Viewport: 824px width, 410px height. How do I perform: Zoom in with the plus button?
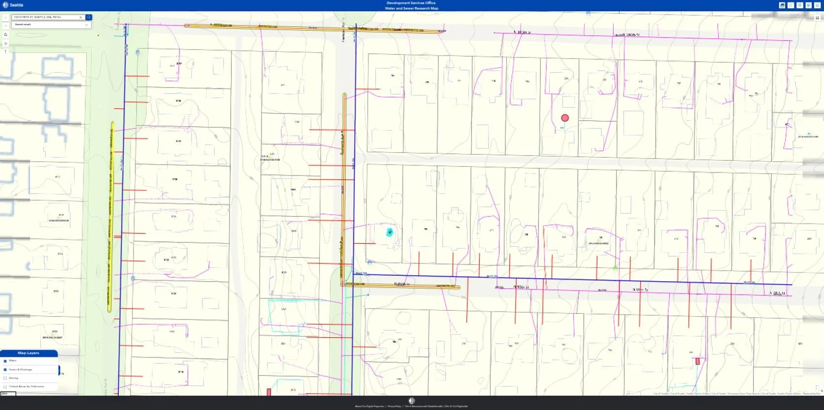[x=5, y=17]
